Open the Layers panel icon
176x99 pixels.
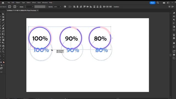(174, 55)
